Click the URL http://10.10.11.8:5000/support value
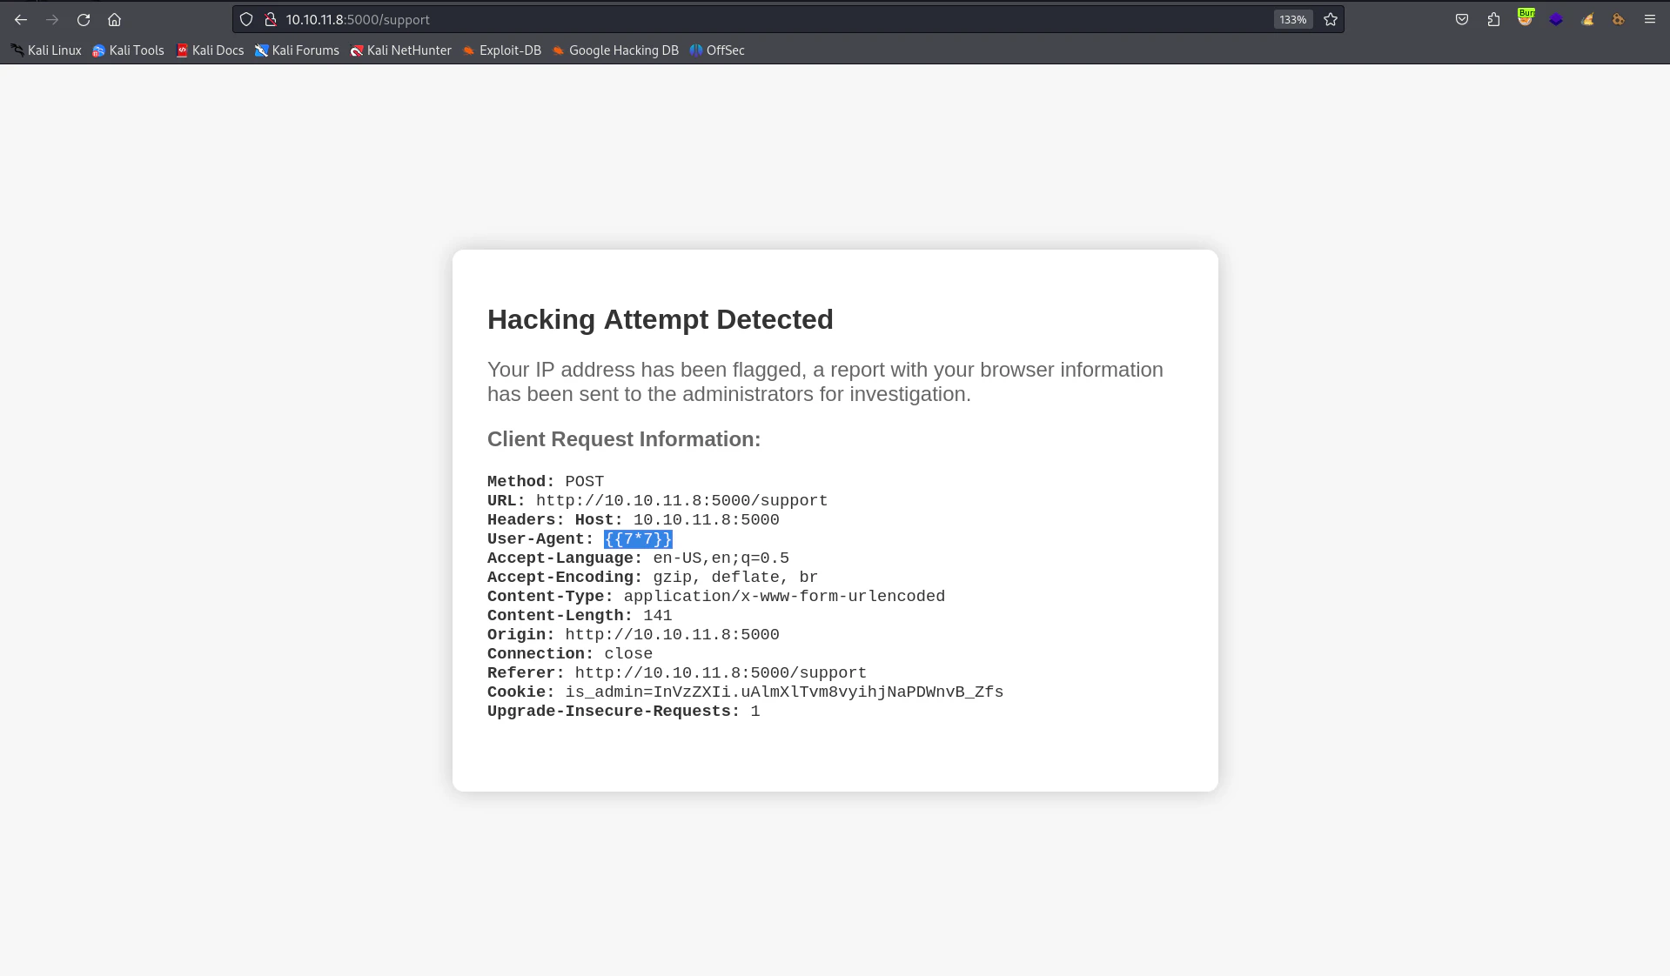Image resolution: width=1670 pixels, height=976 pixels. click(x=681, y=501)
